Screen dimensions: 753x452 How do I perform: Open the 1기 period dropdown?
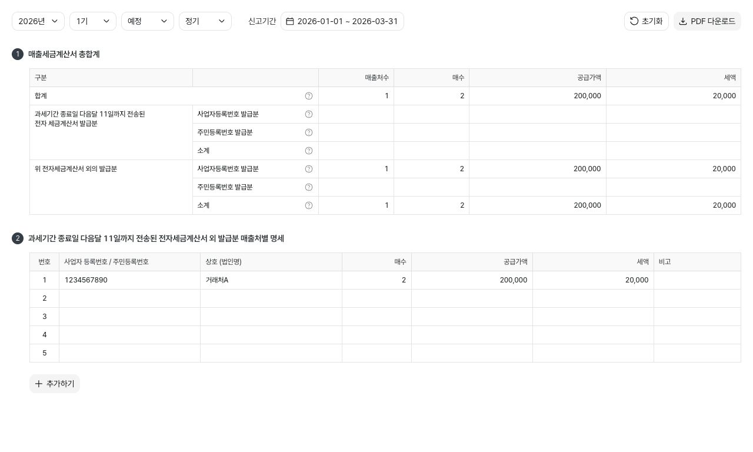(93, 21)
